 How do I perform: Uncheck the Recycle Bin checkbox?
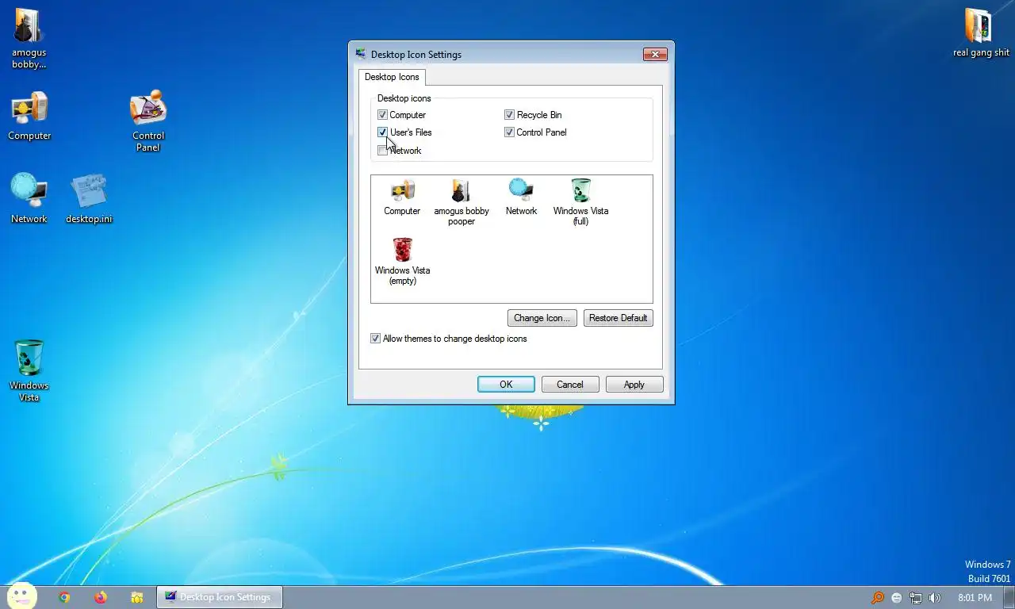pos(509,115)
